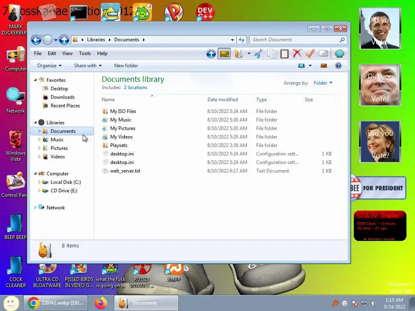Open the Control Panel desktop icon
415x311 pixels.
[x=15, y=185]
